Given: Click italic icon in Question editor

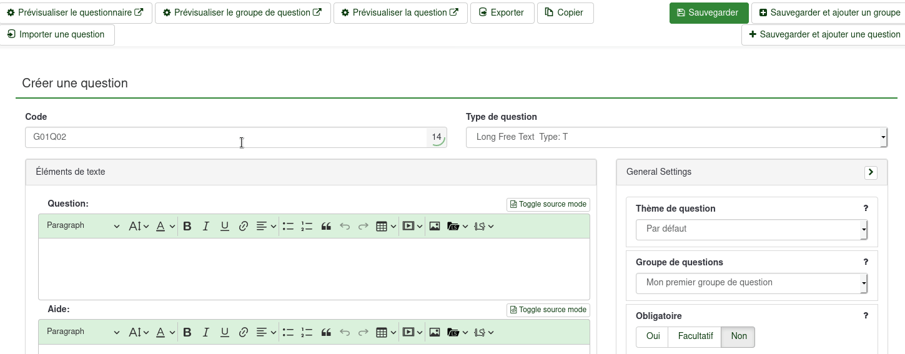Looking at the screenshot, I should [x=205, y=226].
